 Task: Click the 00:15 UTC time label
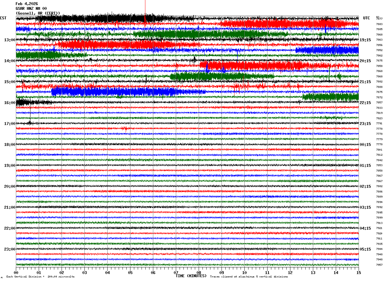[365, 145]
